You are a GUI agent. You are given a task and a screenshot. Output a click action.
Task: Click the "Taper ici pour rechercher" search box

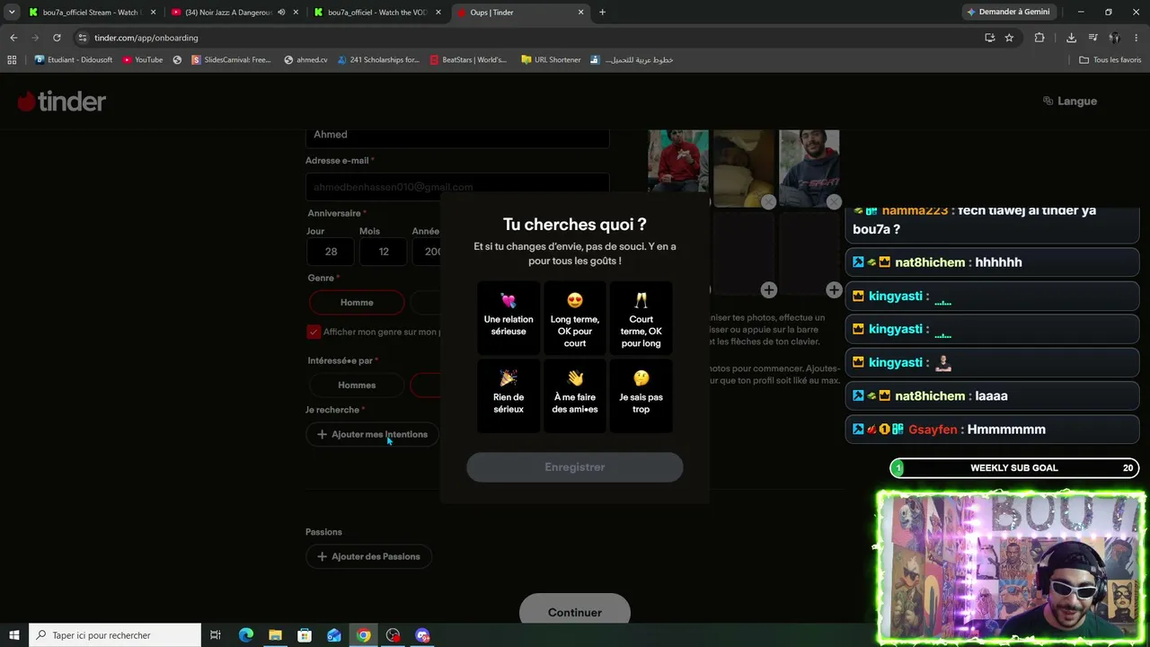pos(115,635)
